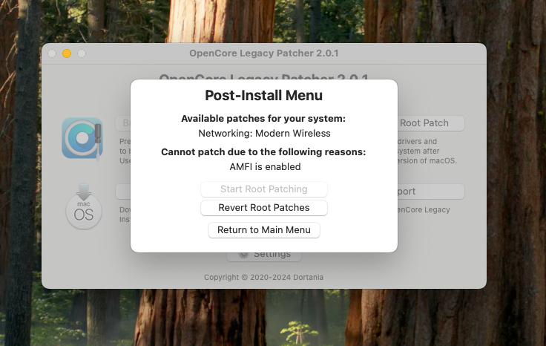Click 'Networking: Modern Wireless' patch text
The height and width of the screenshot is (346, 546).
point(264,134)
